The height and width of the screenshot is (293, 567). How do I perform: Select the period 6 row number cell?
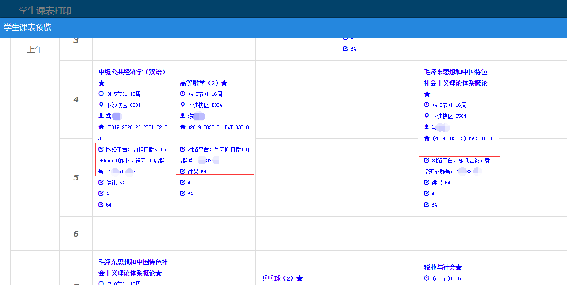76,234
